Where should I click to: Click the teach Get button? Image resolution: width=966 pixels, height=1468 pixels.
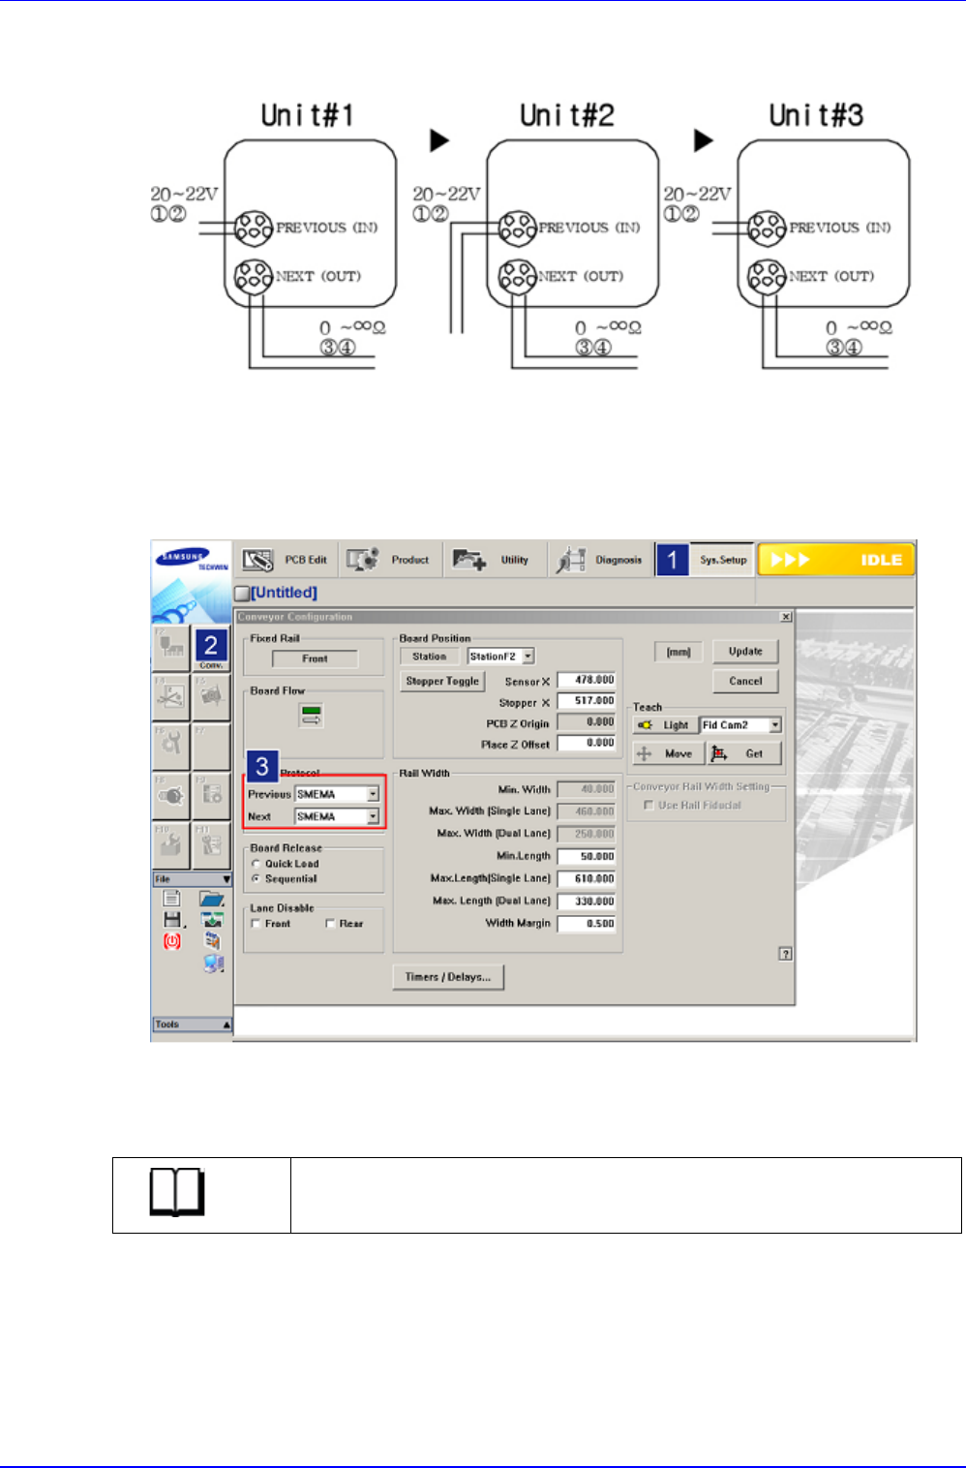(x=744, y=753)
